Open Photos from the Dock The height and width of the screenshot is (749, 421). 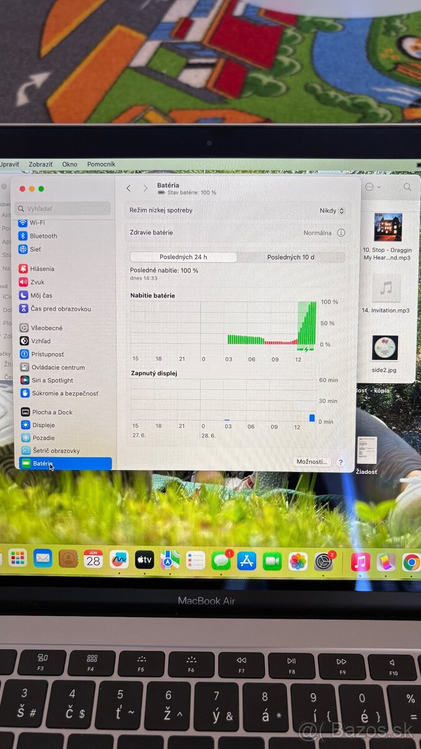(x=298, y=562)
